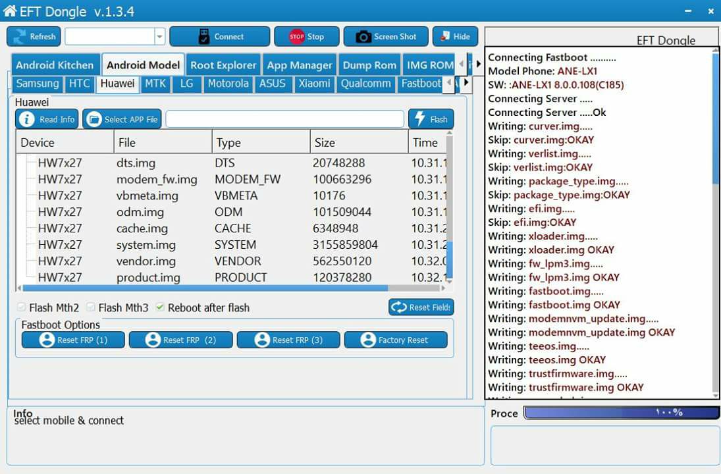
Task: Take a Screen Shot
Action: (x=385, y=36)
